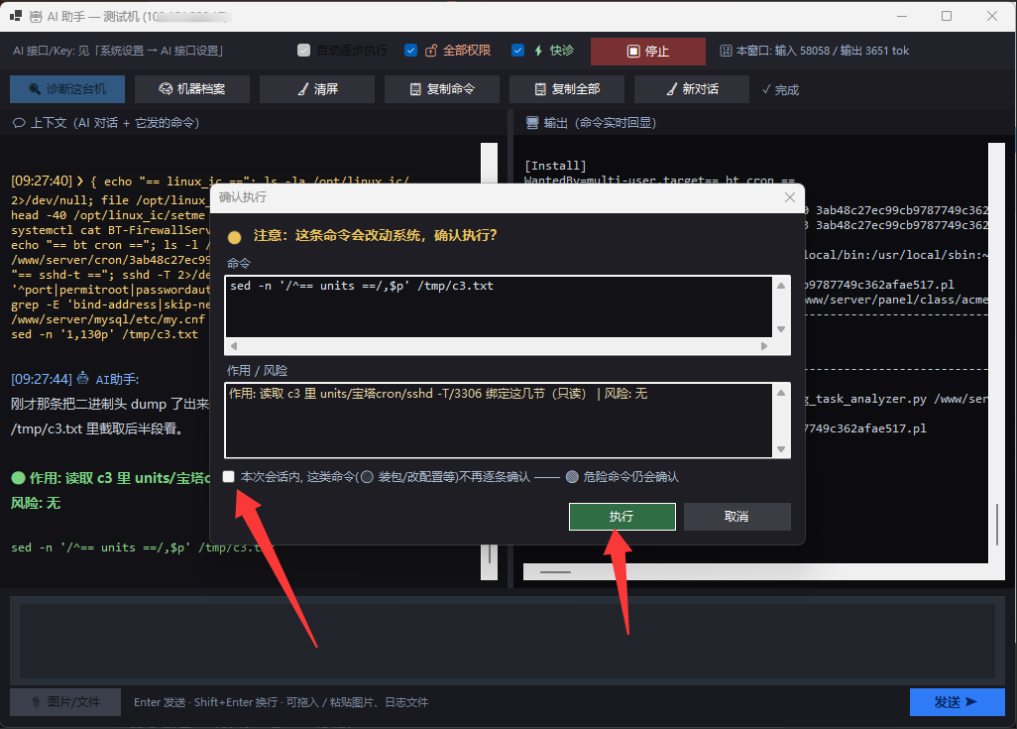The height and width of the screenshot is (729, 1017).
Task: Click 诊断这台机 button
Action: point(67,89)
